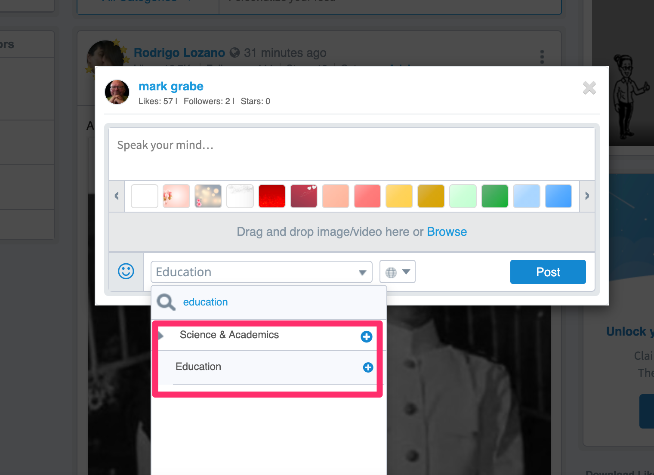The height and width of the screenshot is (475, 654).
Task: Click the 31 minutes ago timestamp
Action: 285,52
